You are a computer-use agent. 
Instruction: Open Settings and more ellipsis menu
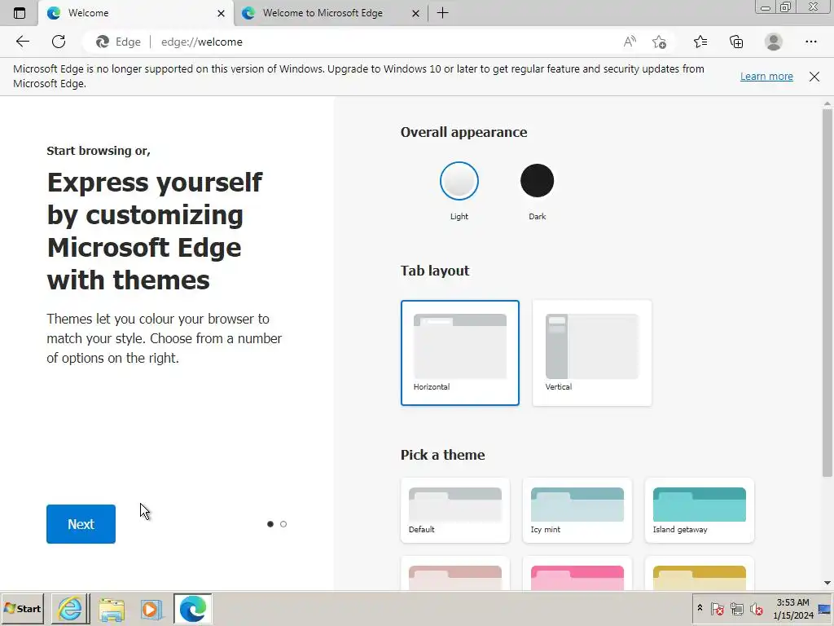810,42
